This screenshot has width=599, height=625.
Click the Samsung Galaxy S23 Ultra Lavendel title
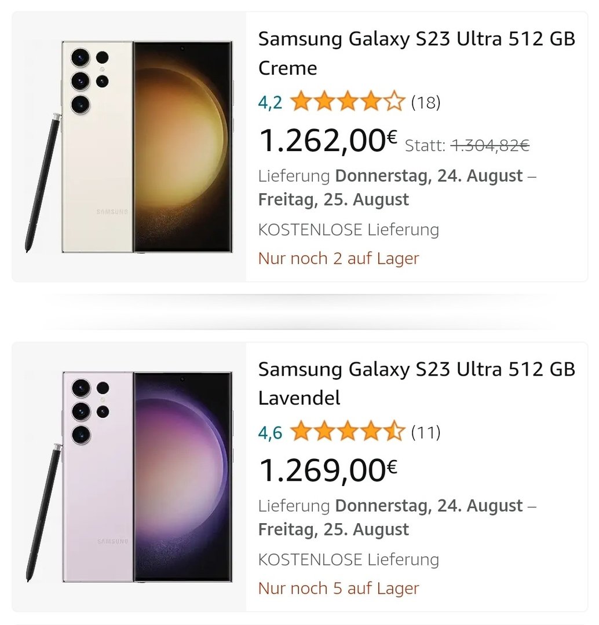click(x=417, y=383)
